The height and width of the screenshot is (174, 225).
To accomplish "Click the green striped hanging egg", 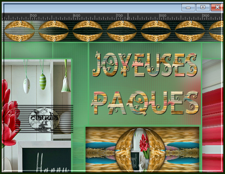I will 43,82.
